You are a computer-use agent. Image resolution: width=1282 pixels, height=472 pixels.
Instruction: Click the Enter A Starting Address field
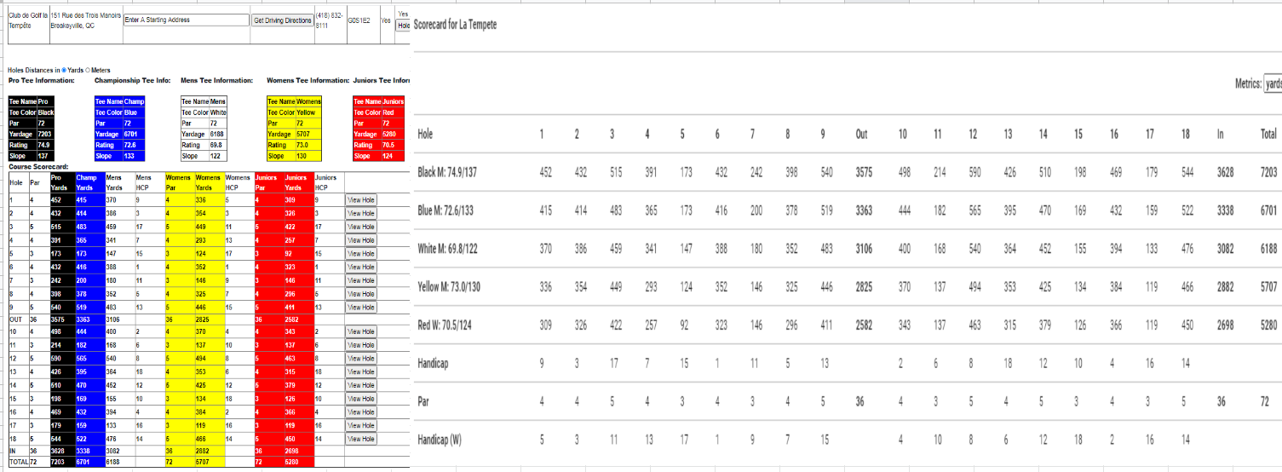pos(185,20)
